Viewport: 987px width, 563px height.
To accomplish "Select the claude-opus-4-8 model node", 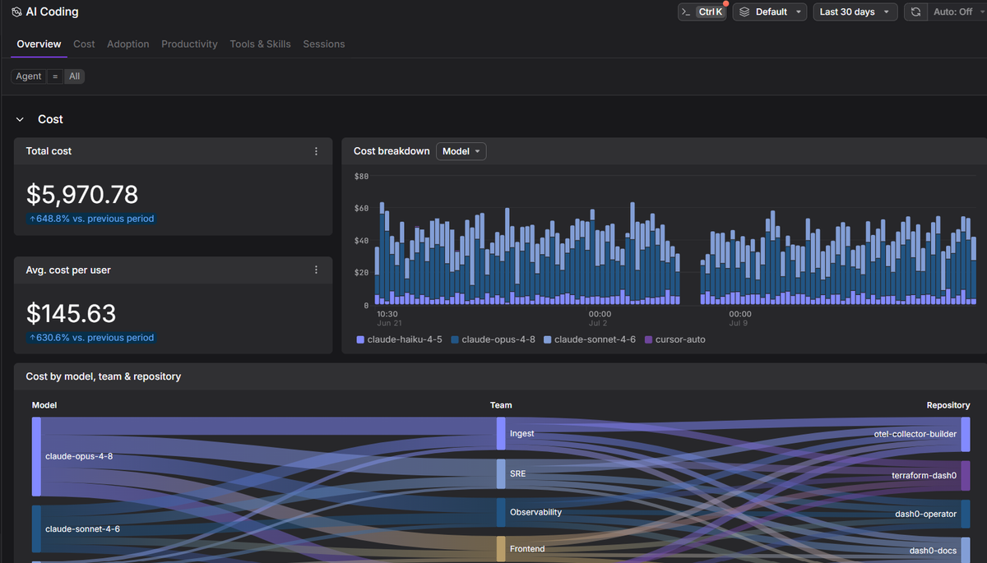I will tap(36, 456).
